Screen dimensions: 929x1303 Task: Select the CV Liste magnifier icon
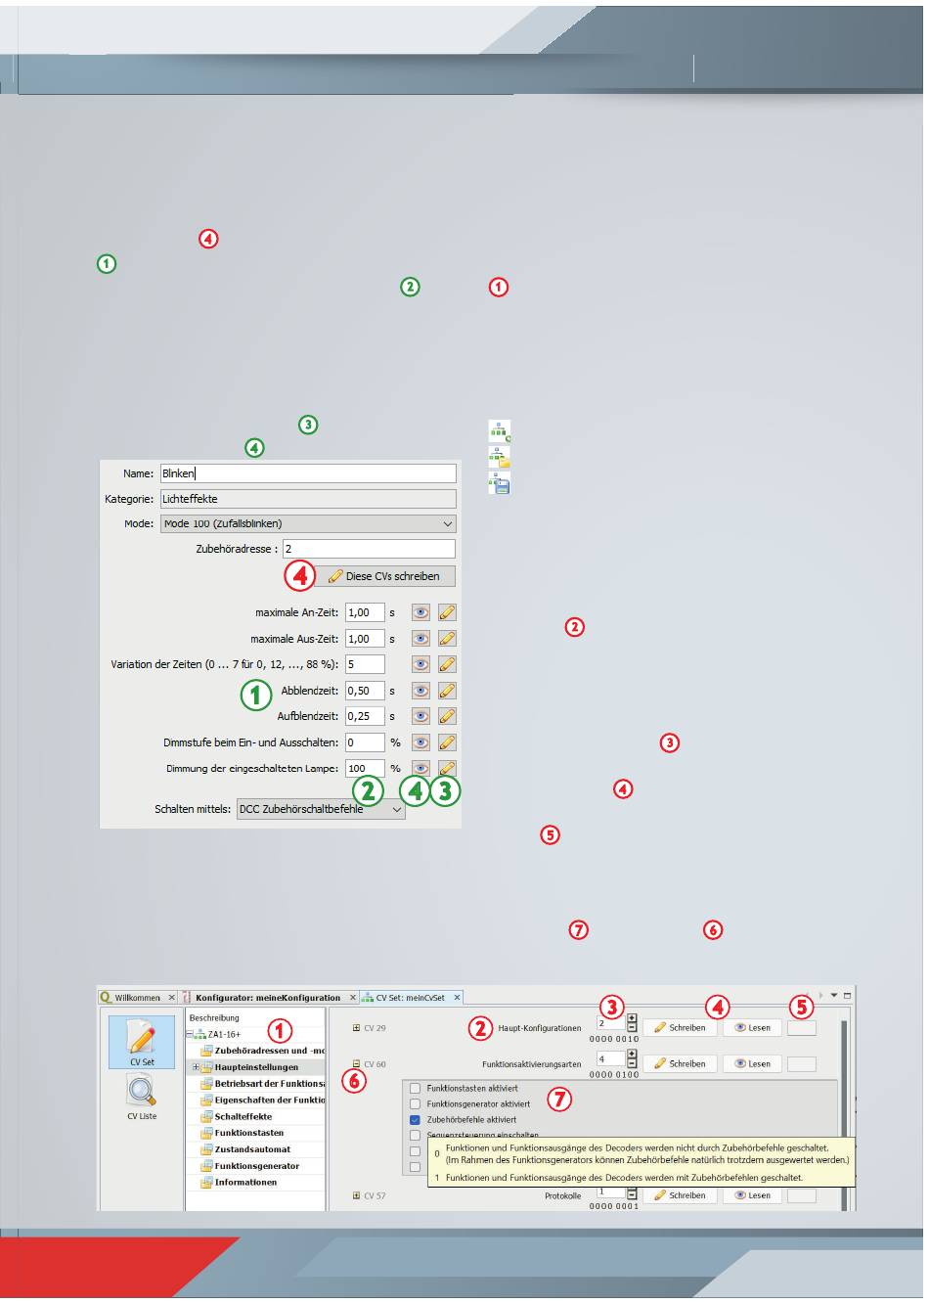(142, 1097)
